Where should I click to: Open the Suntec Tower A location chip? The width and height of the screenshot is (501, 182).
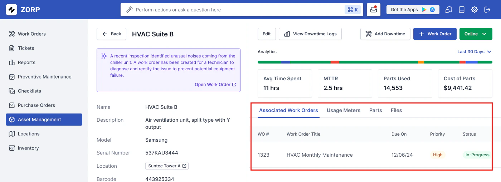[167, 166]
